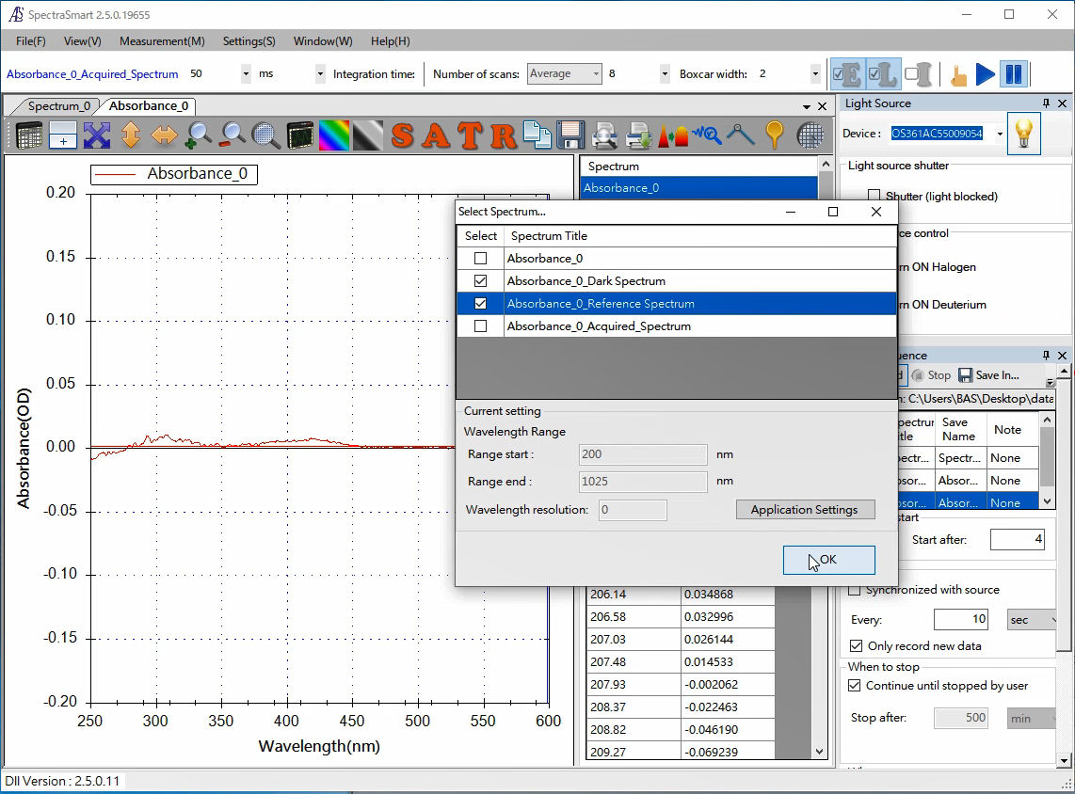1075x794 pixels.
Task: Click the Start after input field
Action: coord(1017,540)
